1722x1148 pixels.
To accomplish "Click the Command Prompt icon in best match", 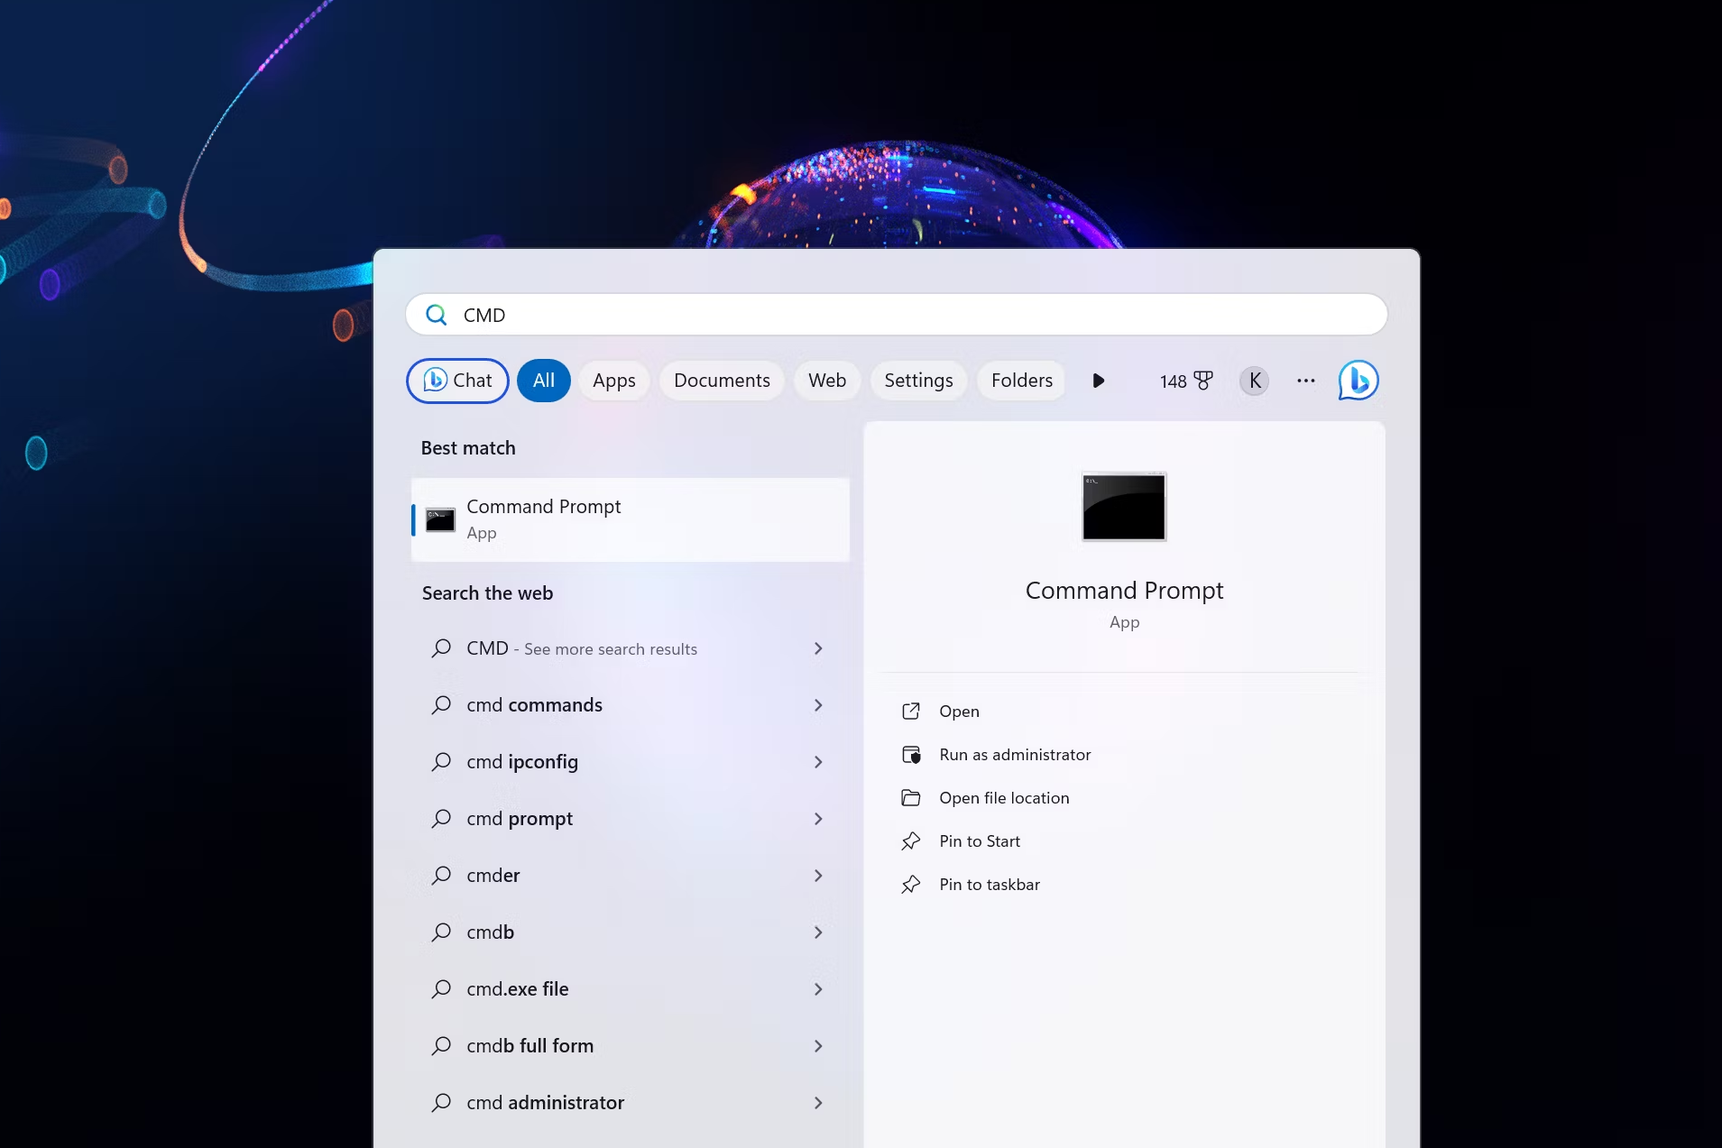I will pos(440,520).
